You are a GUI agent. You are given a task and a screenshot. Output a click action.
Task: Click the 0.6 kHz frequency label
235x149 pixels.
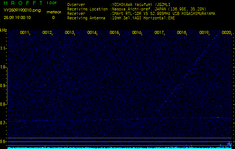coord(3,142)
